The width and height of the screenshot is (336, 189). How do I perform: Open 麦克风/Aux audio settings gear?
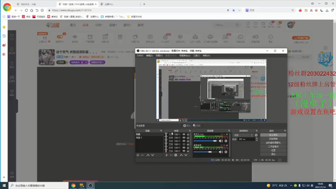coord(226,141)
